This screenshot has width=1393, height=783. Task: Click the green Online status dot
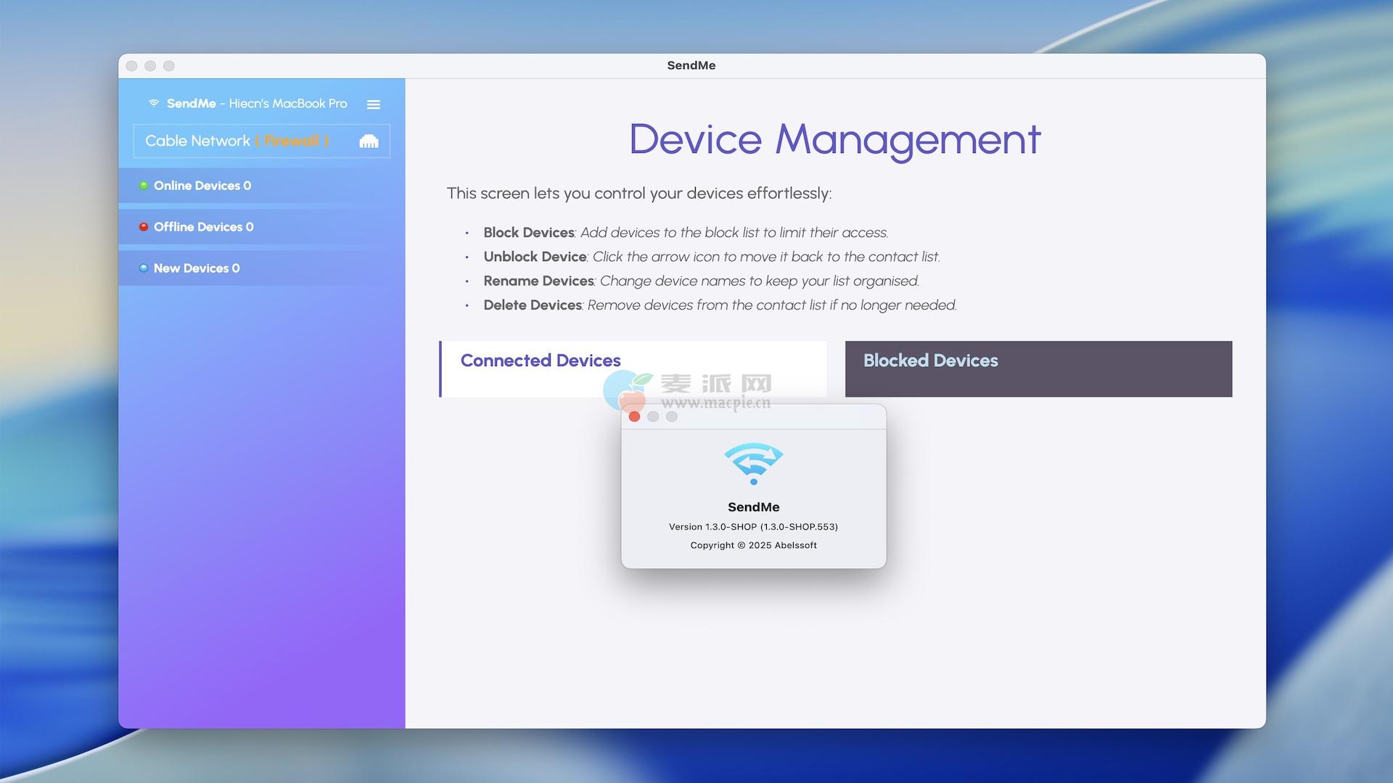tap(144, 186)
